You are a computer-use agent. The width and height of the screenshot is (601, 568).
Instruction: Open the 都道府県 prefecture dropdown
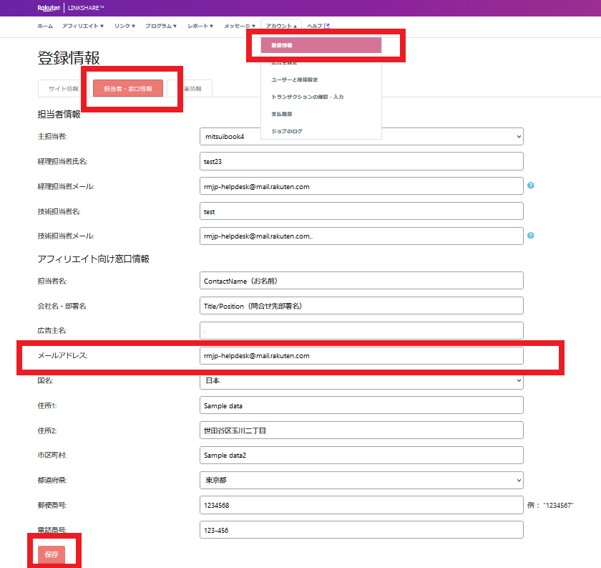tap(361, 479)
